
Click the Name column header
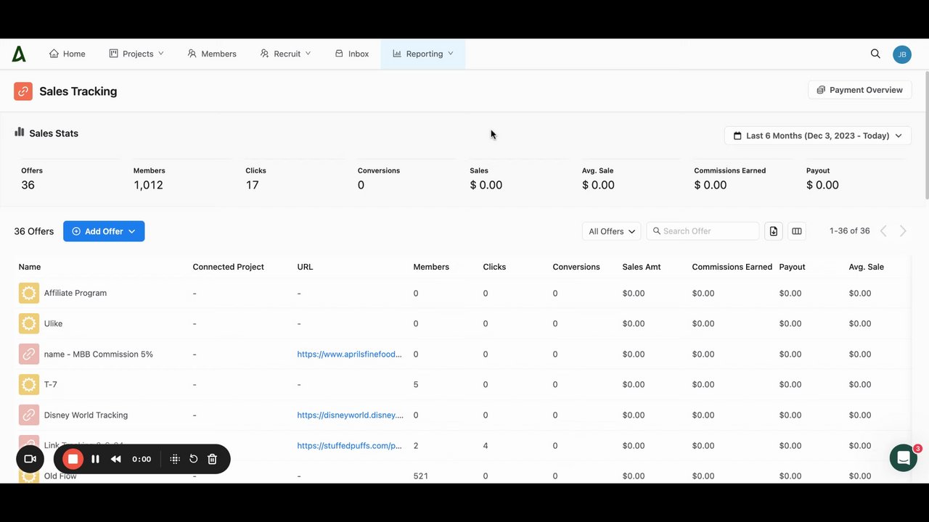(30, 267)
